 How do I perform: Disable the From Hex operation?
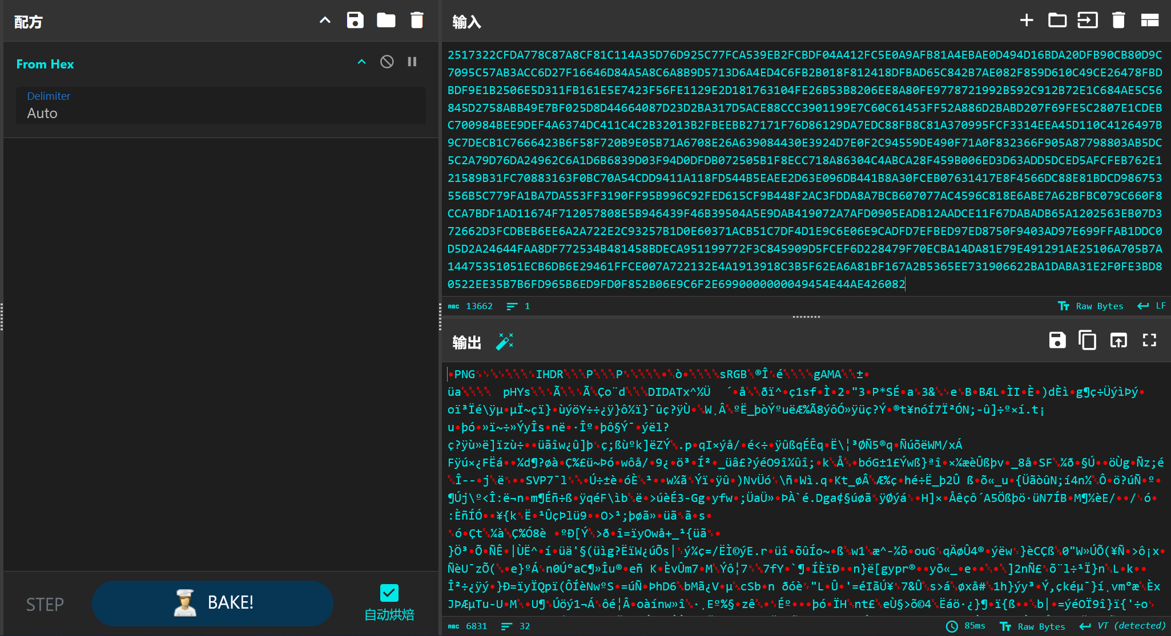[x=387, y=62]
